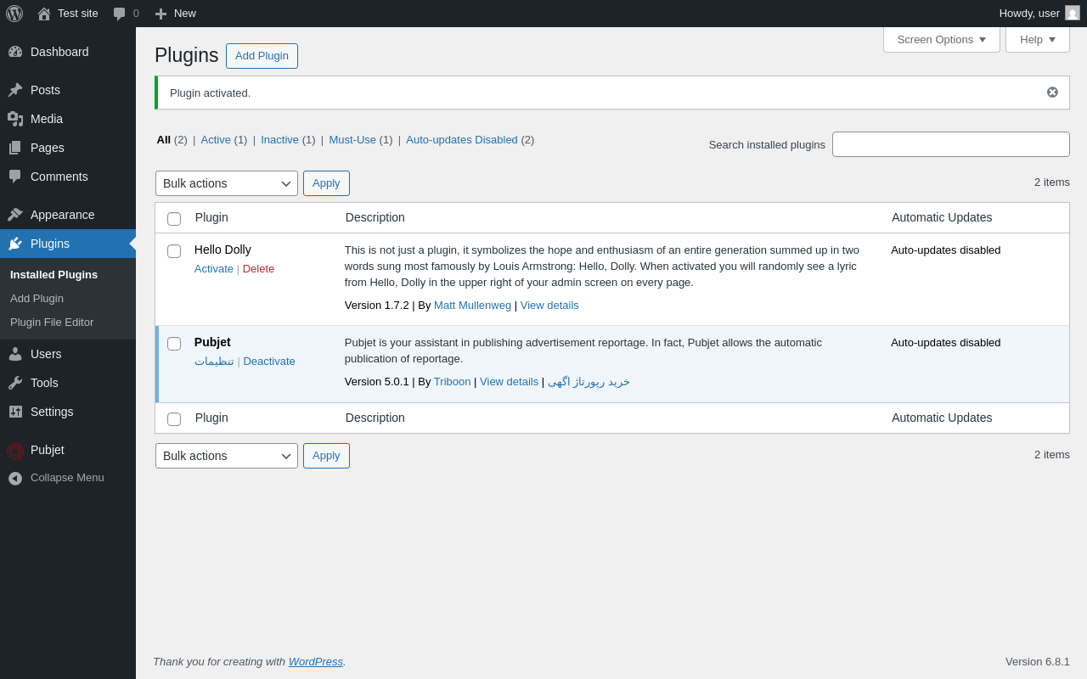Screen dimensions: 1087x679
Task: Dismiss the Plugin activated notice
Action: (x=1052, y=93)
